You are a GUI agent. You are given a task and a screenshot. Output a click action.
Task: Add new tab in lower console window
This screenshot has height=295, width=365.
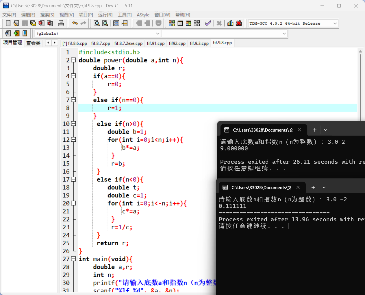tap(313, 187)
